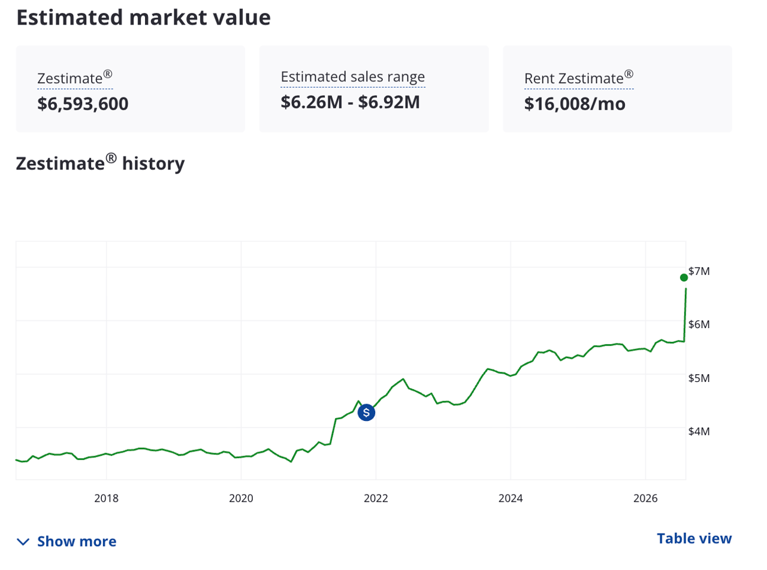
Task: Click the 2020 x-axis label
Action: [241, 498]
